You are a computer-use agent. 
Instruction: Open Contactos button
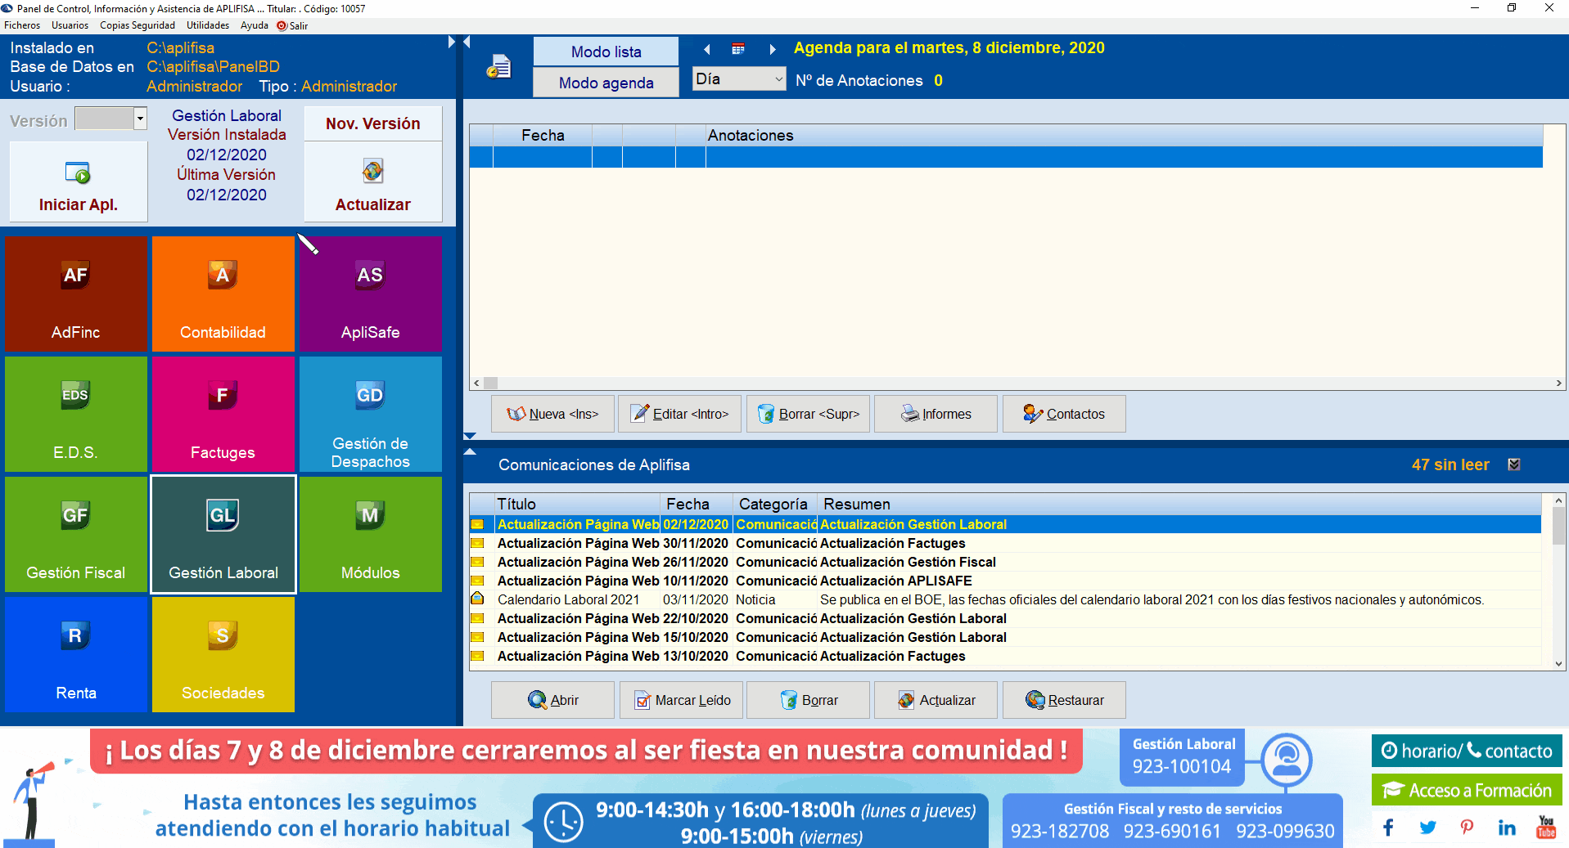[x=1064, y=414]
